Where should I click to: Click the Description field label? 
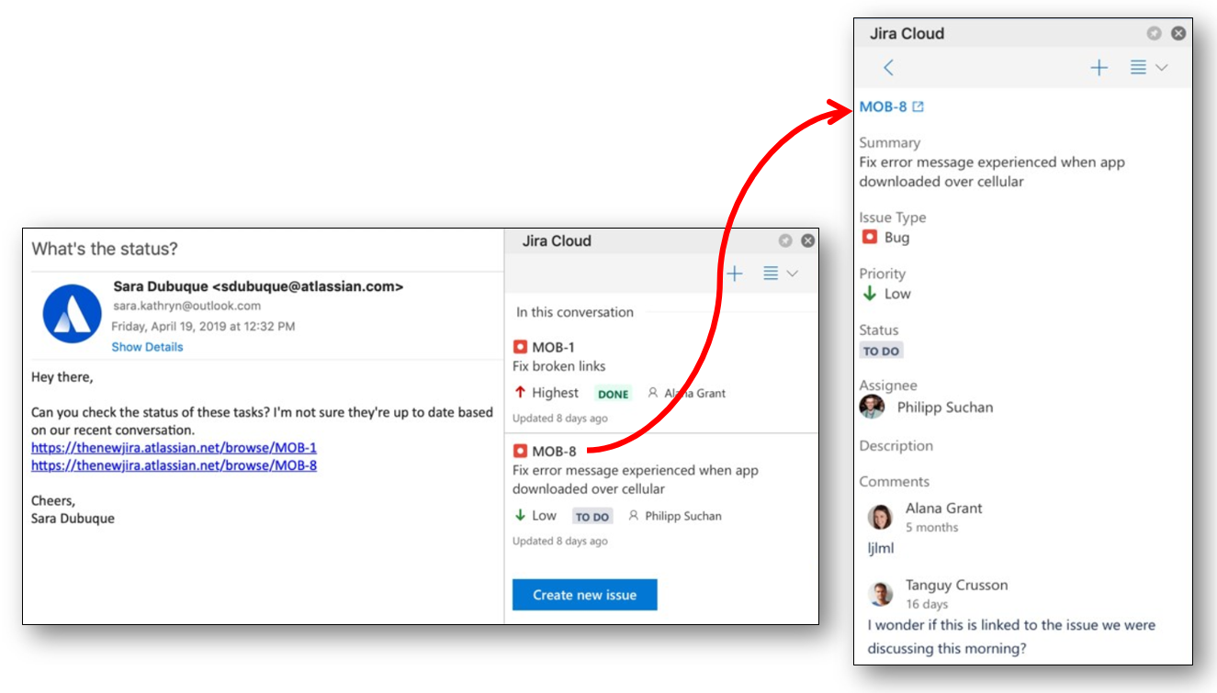point(896,446)
